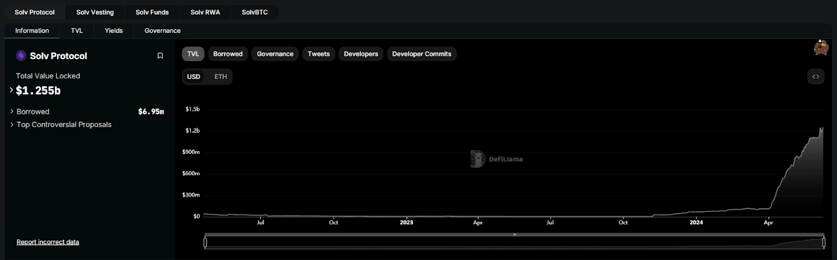This screenshot has height=260, width=837.
Task: Toggle the TVL chart series
Action: [x=193, y=54]
